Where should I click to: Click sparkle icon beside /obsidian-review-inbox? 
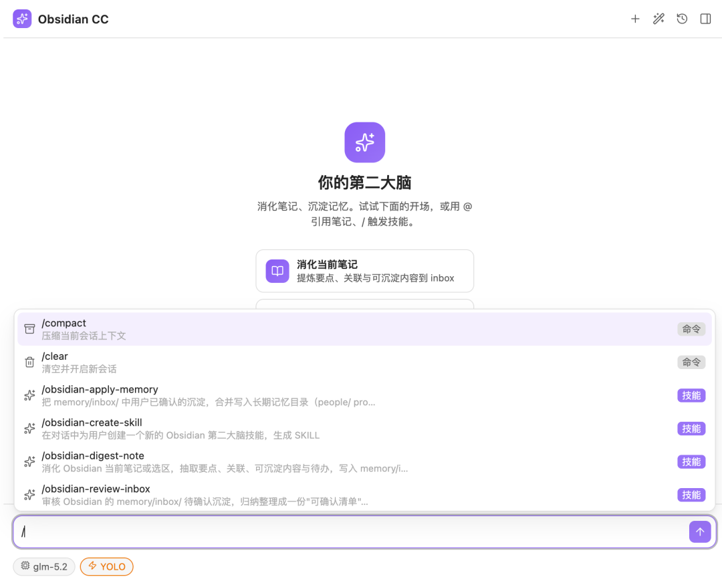pyautogui.click(x=29, y=495)
